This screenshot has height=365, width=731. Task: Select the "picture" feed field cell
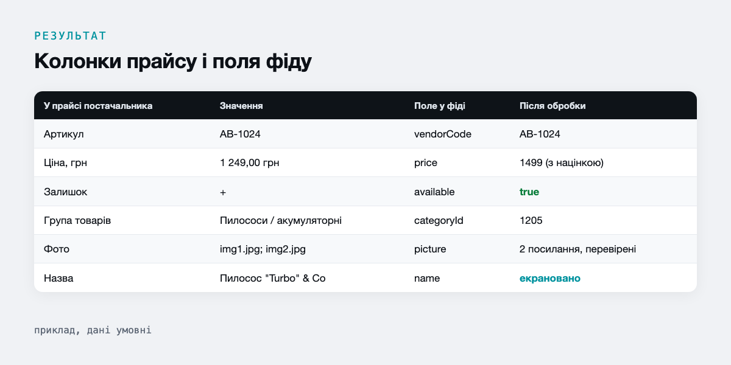(x=430, y=249)
